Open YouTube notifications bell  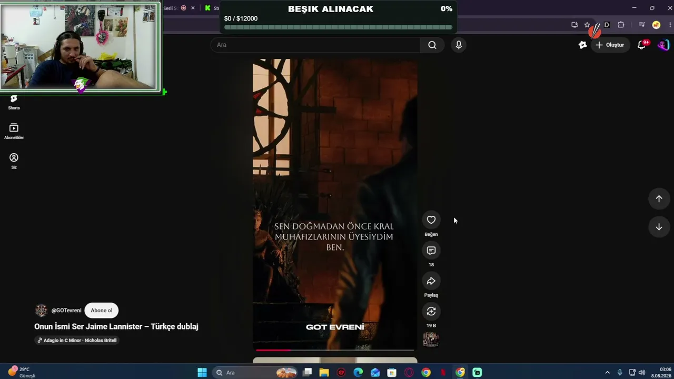click(x=641, y=45)
